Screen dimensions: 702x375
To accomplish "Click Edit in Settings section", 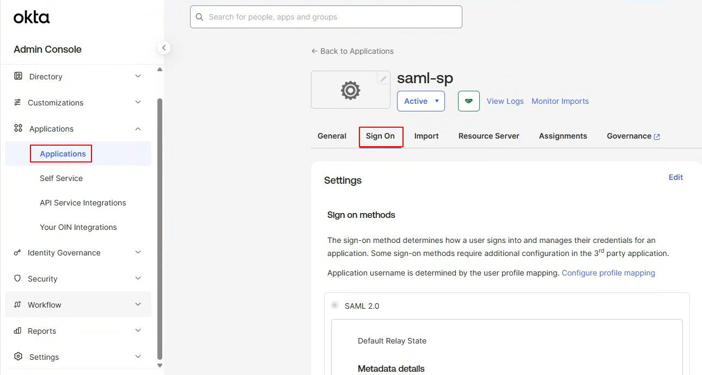I will pyautogui.click(x=676, y=177).
